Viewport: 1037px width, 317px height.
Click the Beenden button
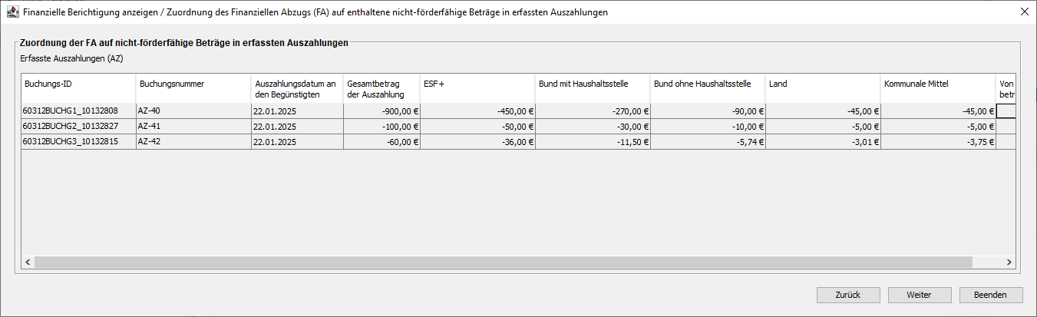tap(991, 295)
